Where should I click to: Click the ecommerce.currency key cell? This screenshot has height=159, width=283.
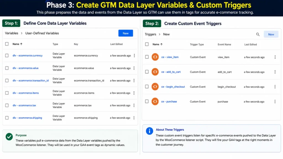click(x=86, y=55)
